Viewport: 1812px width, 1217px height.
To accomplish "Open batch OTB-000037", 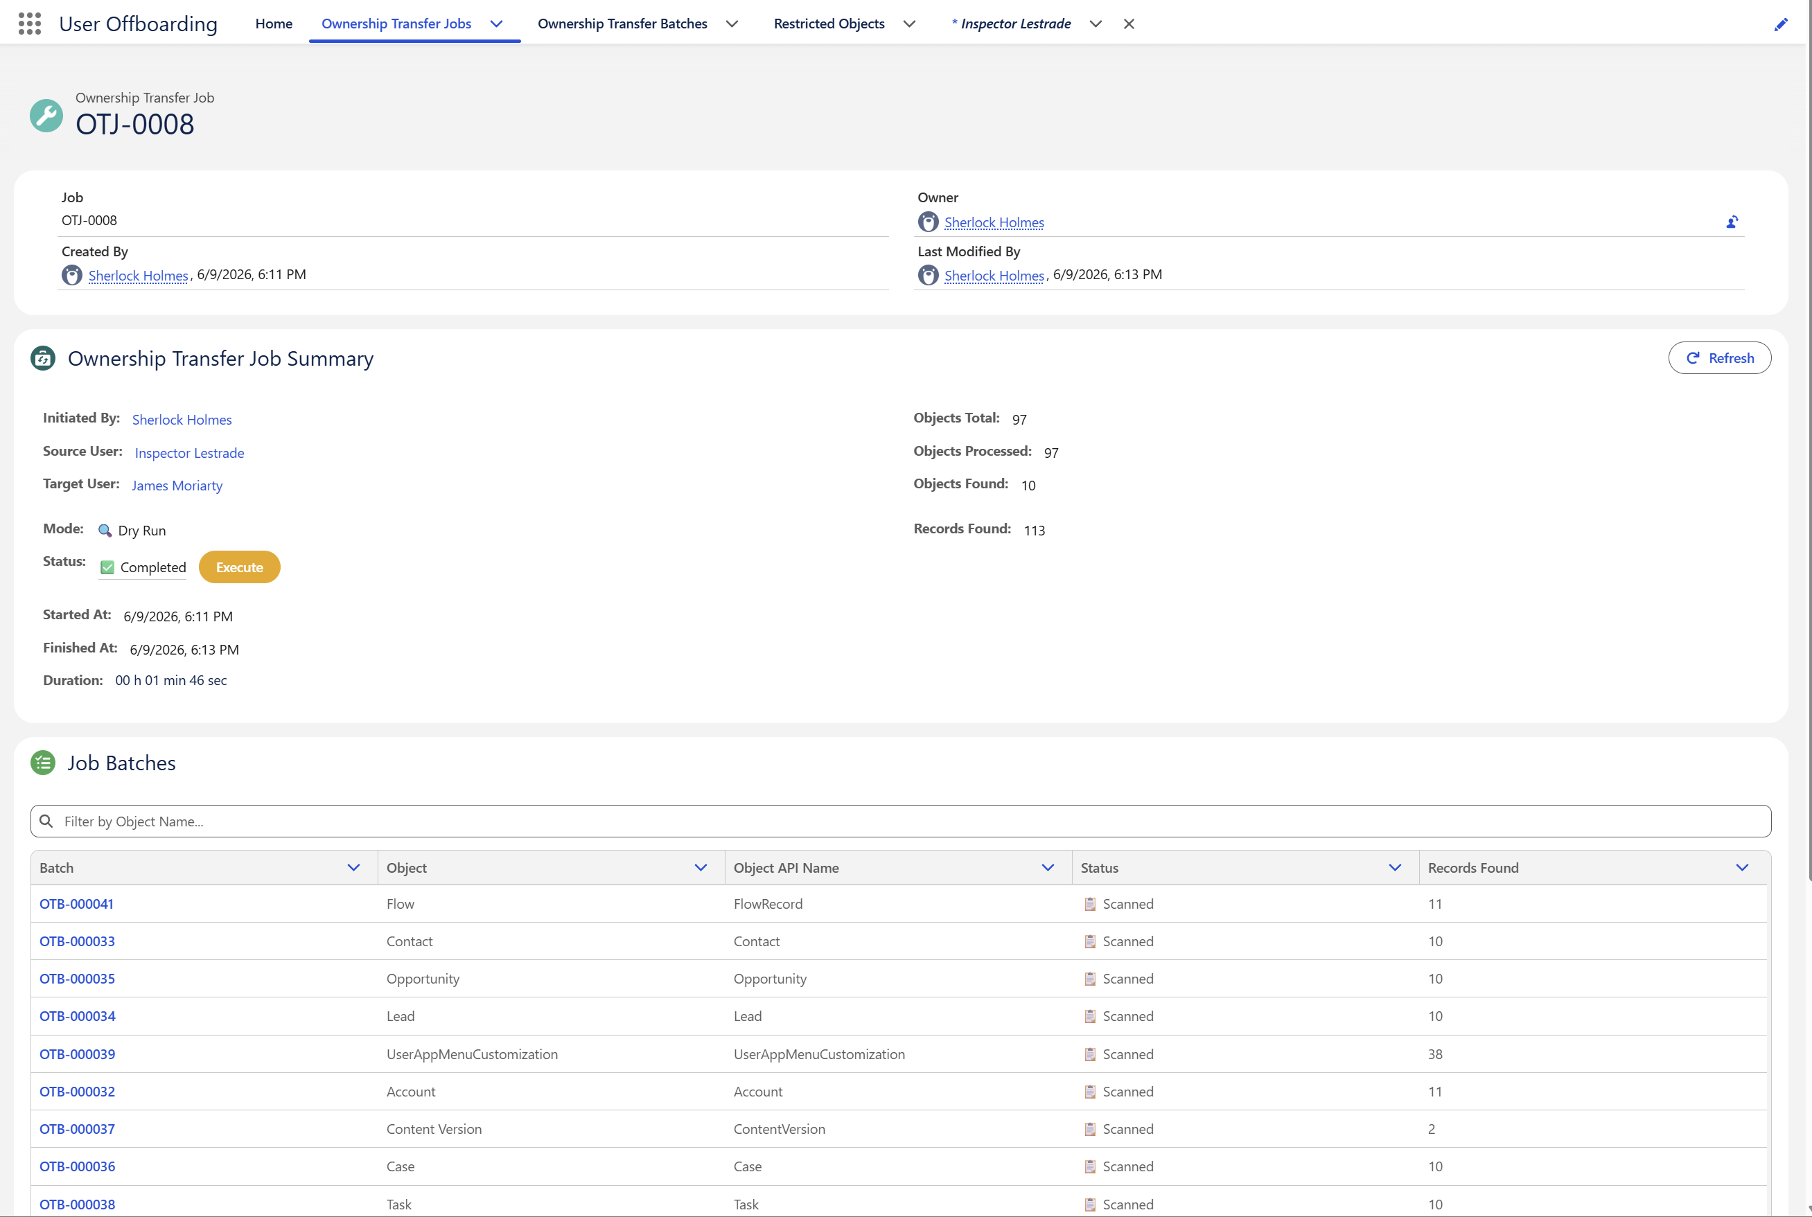I will coord(77,1128).
